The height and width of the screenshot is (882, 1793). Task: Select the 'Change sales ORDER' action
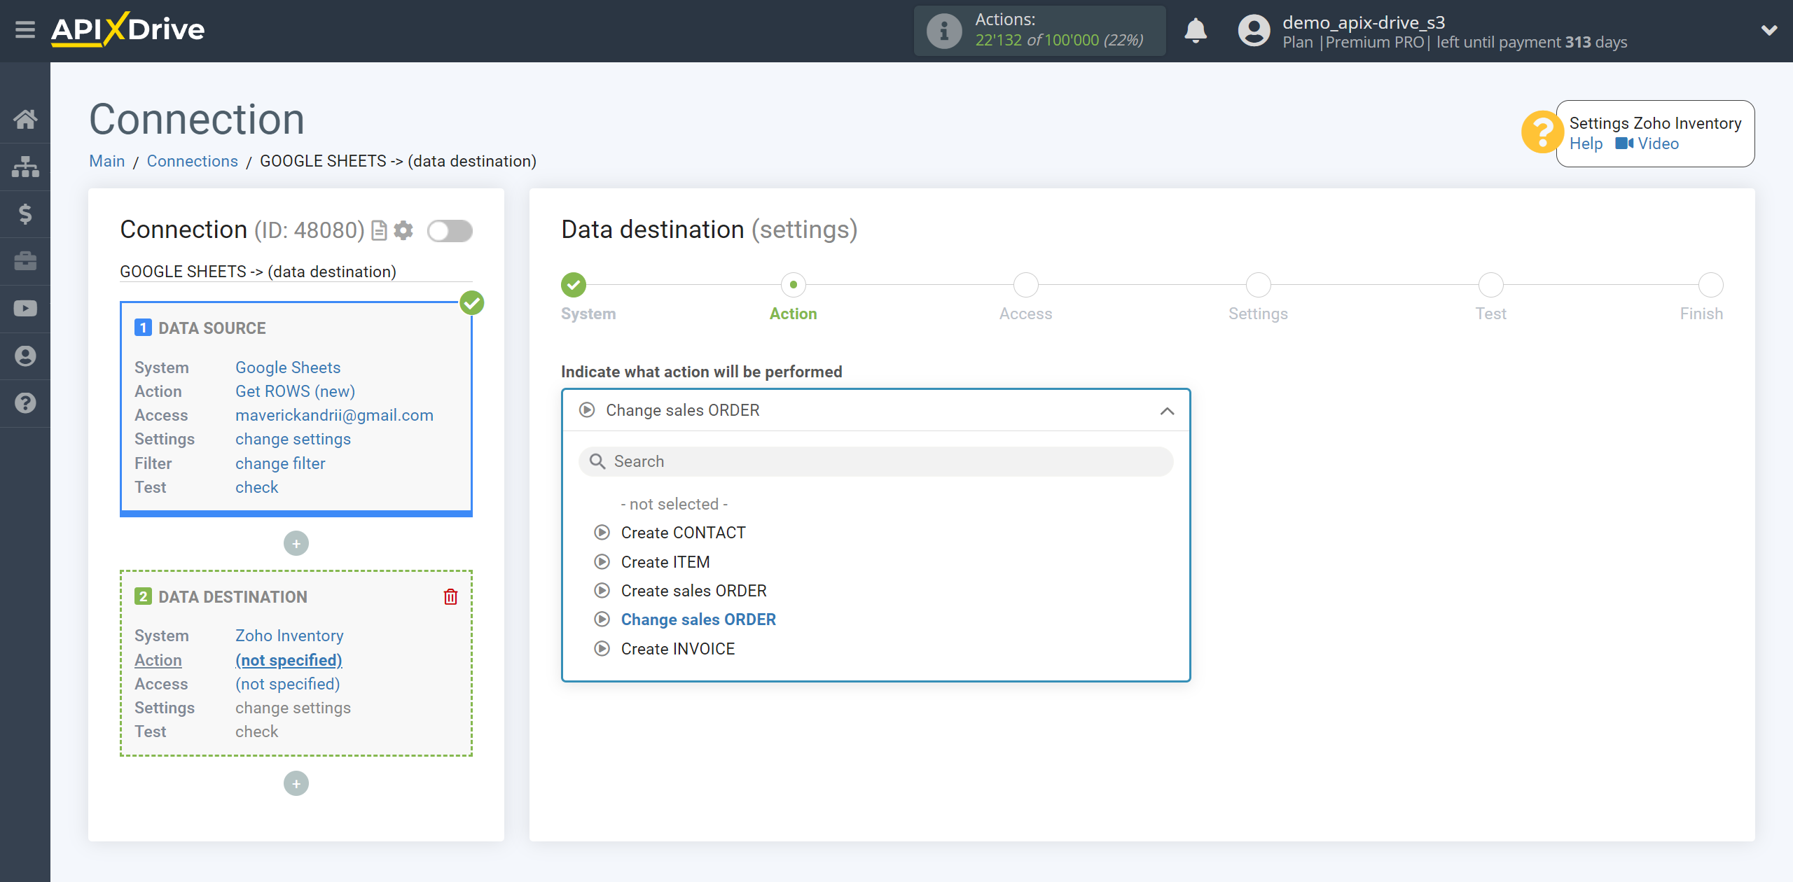(699, 619)
